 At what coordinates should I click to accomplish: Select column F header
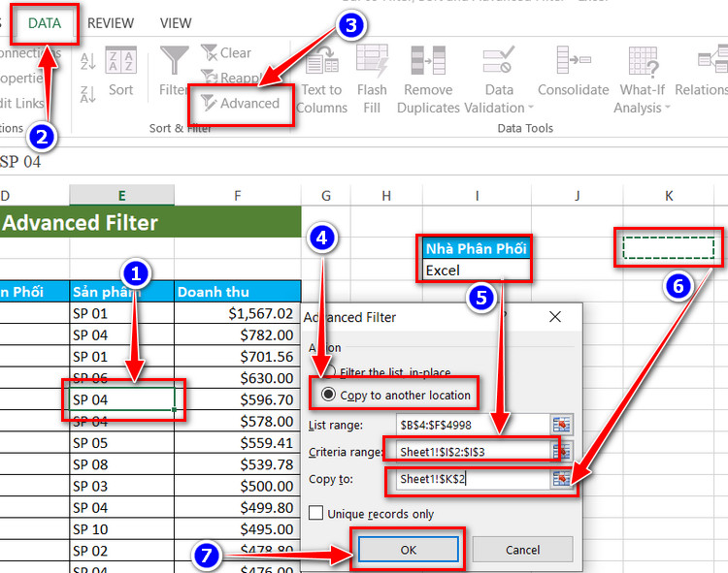[x=238, y=196]
